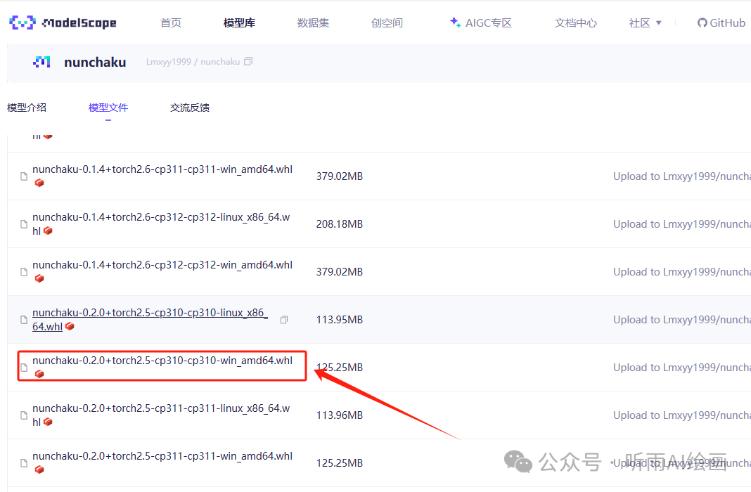Click file icon of 0.2.0 cp310 linux

(24, 320)
